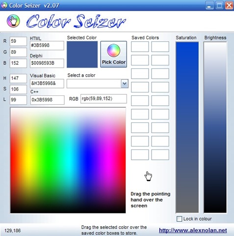The image size is (234, 236).
Task: Click inside the Saturation gradient bar
Action: pyautogui.click(x=187, y=127)
